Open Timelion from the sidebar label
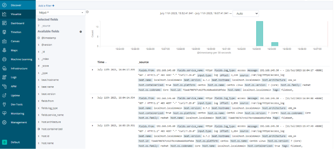The height and width of the screenshot is (150, 334). 16,32
